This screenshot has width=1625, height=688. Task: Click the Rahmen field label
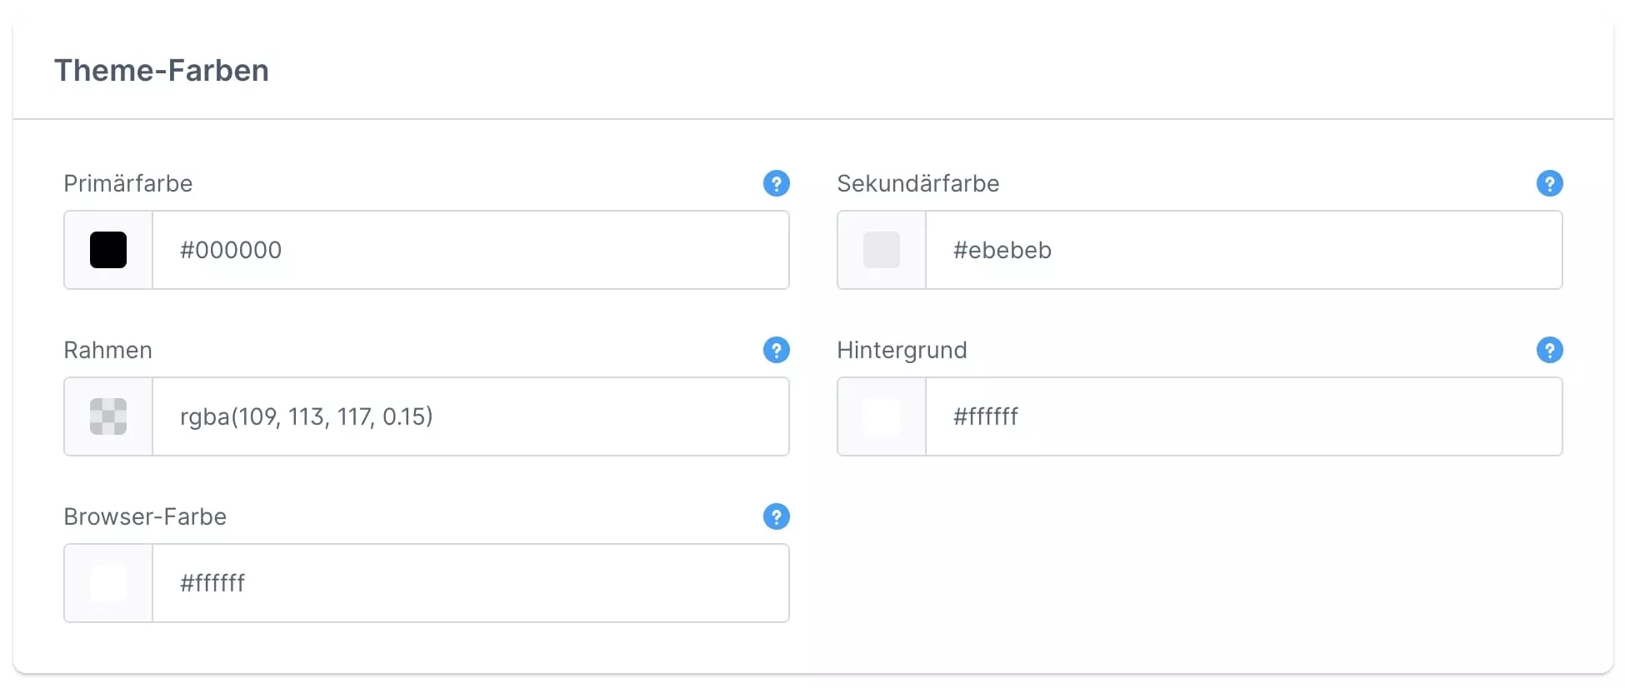coord(107,350)
